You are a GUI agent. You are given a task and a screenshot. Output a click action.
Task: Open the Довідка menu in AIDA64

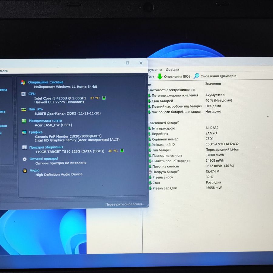[172, 69]
